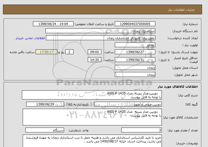
Task: Select the priority field عادی
Action: click(x=135, y=45)
